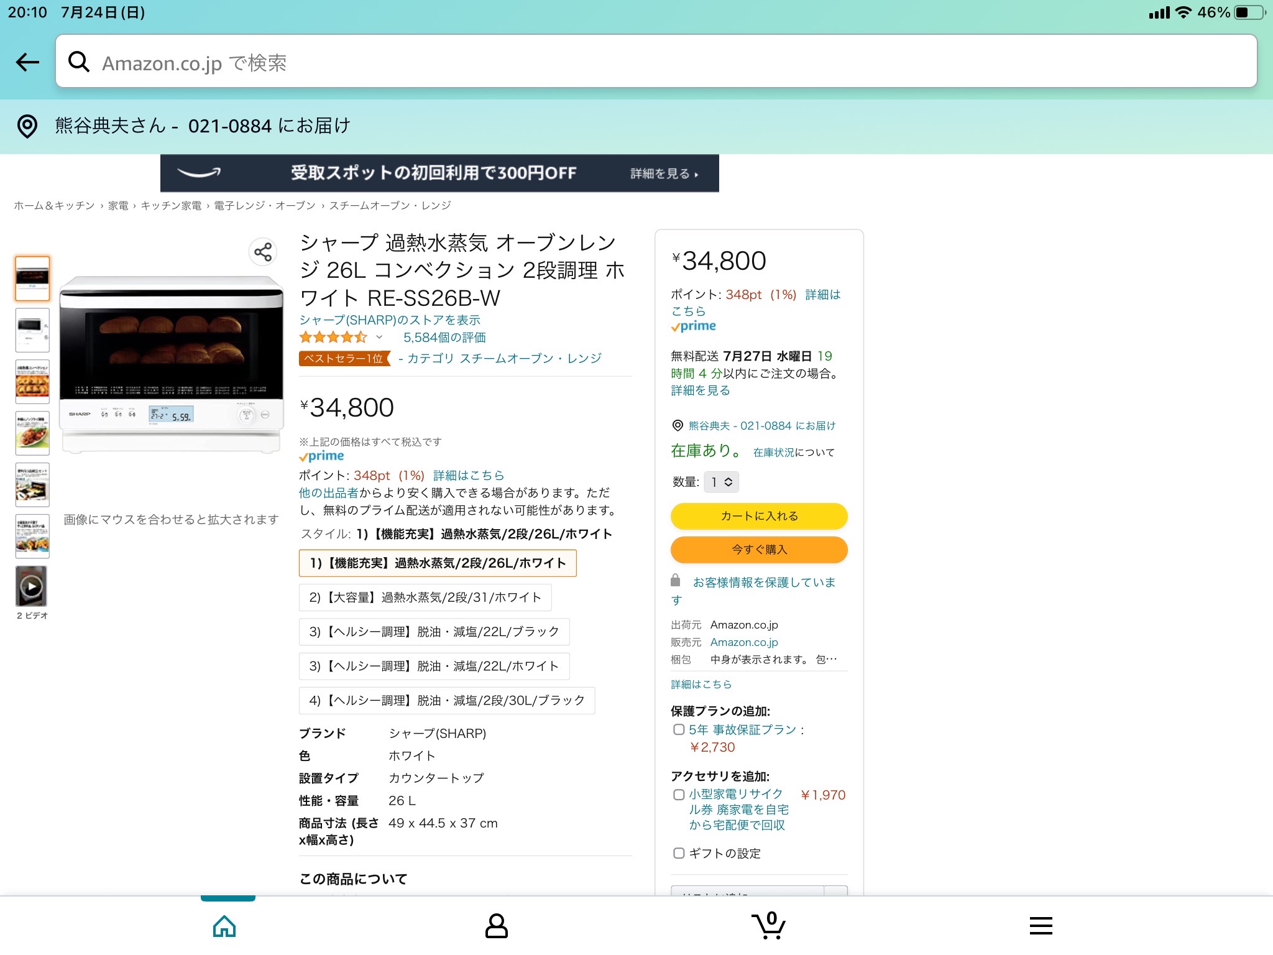The height and width of the screenshot is (955, 1273).
Task: Open 小型家電リサイクル券 廃家電 link
Action: tap(738, 810)
